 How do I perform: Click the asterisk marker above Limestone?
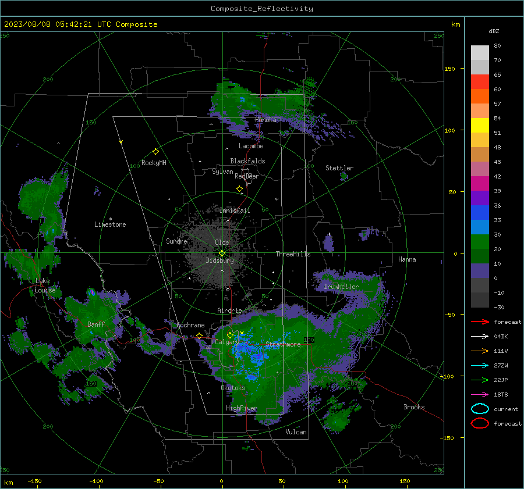coord(110,219)
